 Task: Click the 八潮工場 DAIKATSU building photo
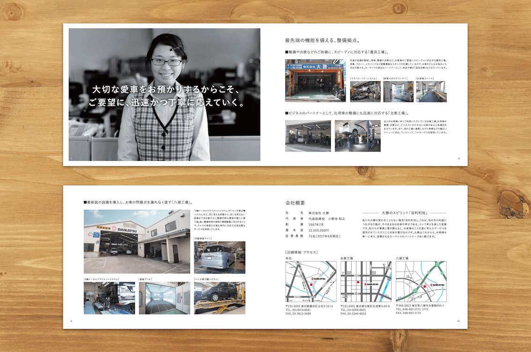137,241
